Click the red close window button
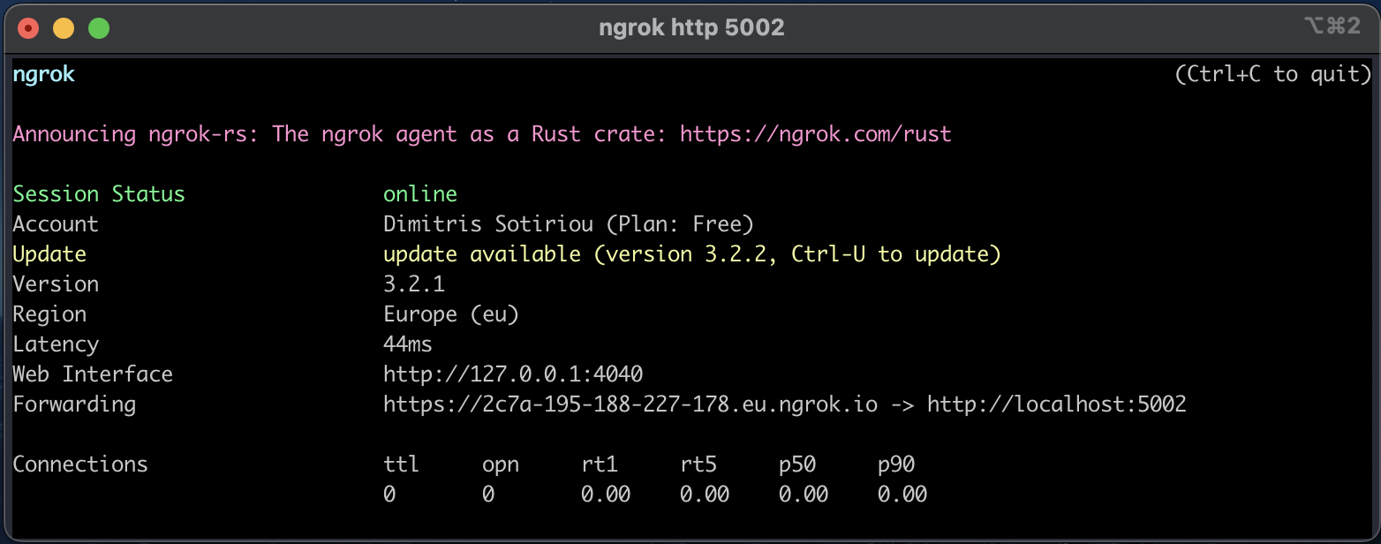The image size is (1381, 544). pyautogui.click(x=29, y=28)
